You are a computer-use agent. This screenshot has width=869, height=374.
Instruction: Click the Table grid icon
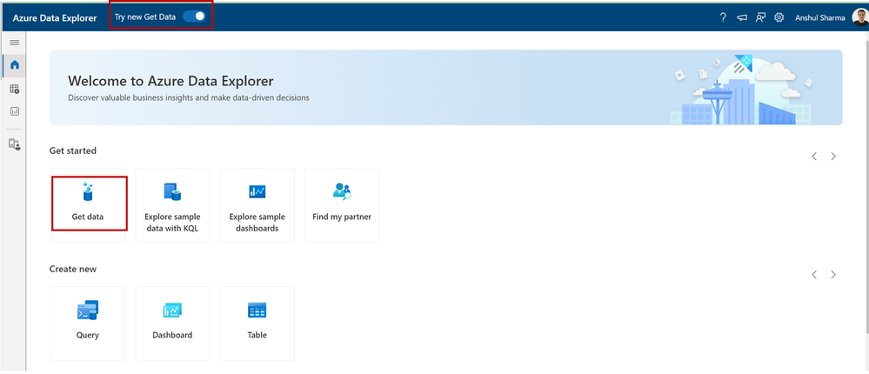click(257, 311)
